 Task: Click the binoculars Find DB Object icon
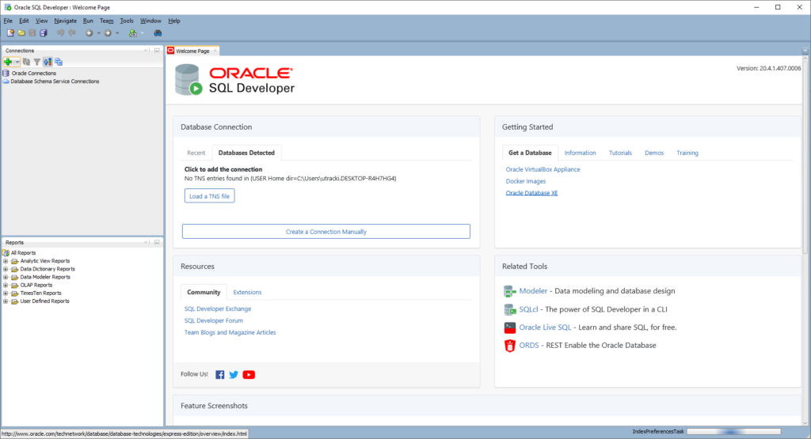point(158,33)
